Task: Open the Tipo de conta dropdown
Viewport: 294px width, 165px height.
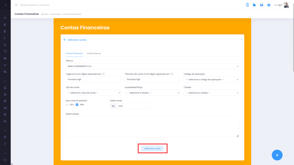Action: coord(93,93)
